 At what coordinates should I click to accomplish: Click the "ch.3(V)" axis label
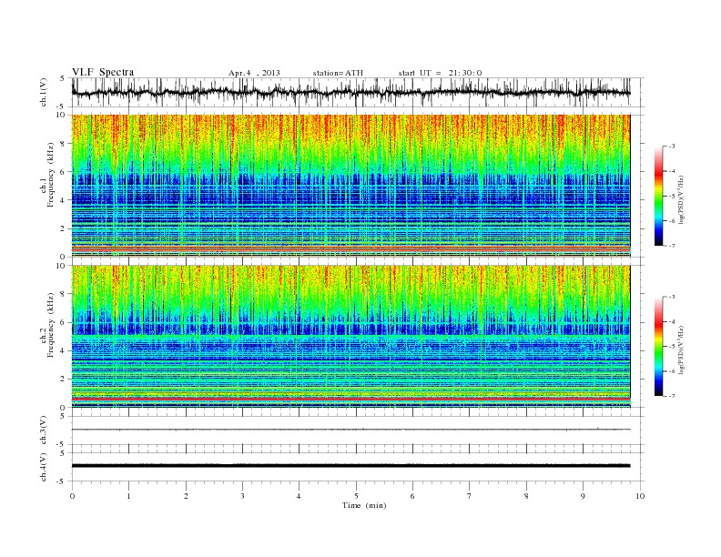pyautogui.click(x=44, y=430)
